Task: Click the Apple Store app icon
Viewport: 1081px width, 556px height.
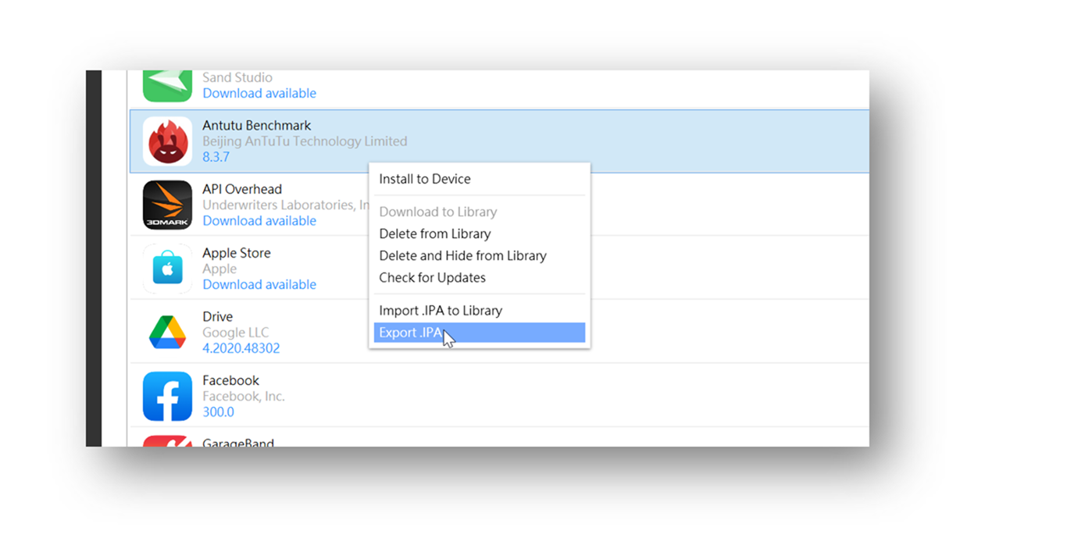Action: click(167, 269)
